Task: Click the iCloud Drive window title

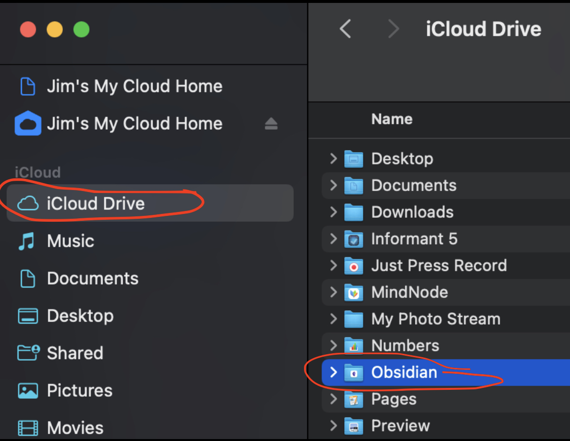Action: [x=483, y=29]
